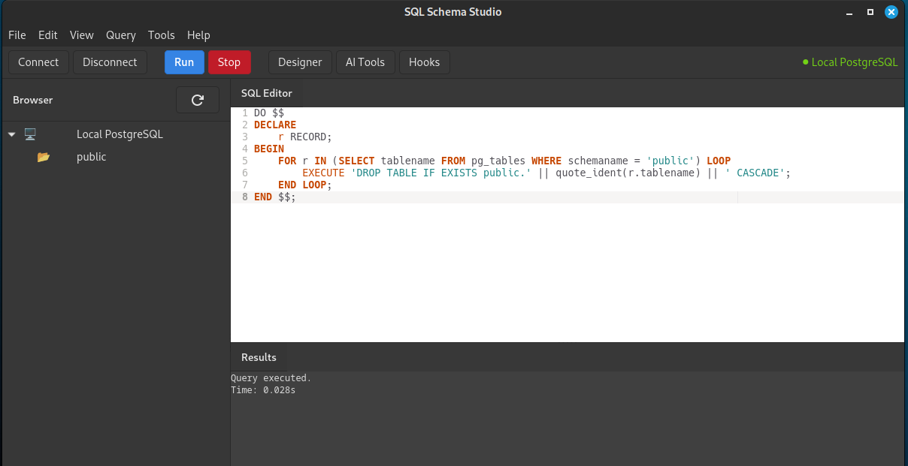Click the SELECT keyword on line 5
This screenshot has height=466, width=908.
[x=357, y=161]
